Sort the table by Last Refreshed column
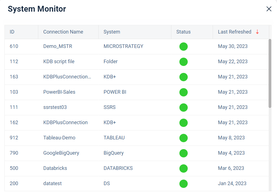277x194 pixels. (235, 32)
